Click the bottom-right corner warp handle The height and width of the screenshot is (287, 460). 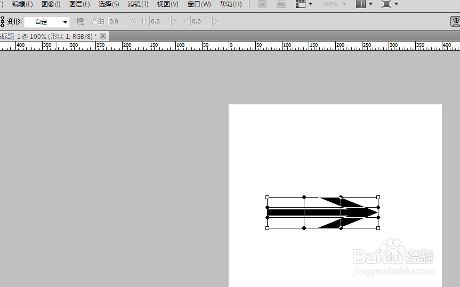pyautogui.click(x=378, y=228)
